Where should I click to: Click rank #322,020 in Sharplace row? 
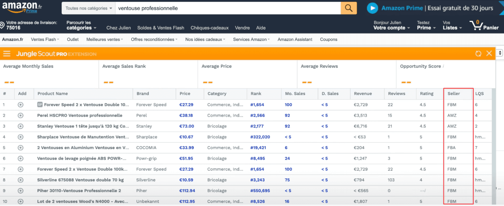260,137
